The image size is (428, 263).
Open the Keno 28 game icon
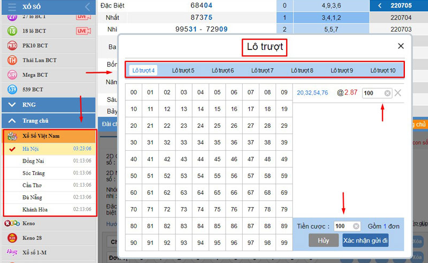12,237
